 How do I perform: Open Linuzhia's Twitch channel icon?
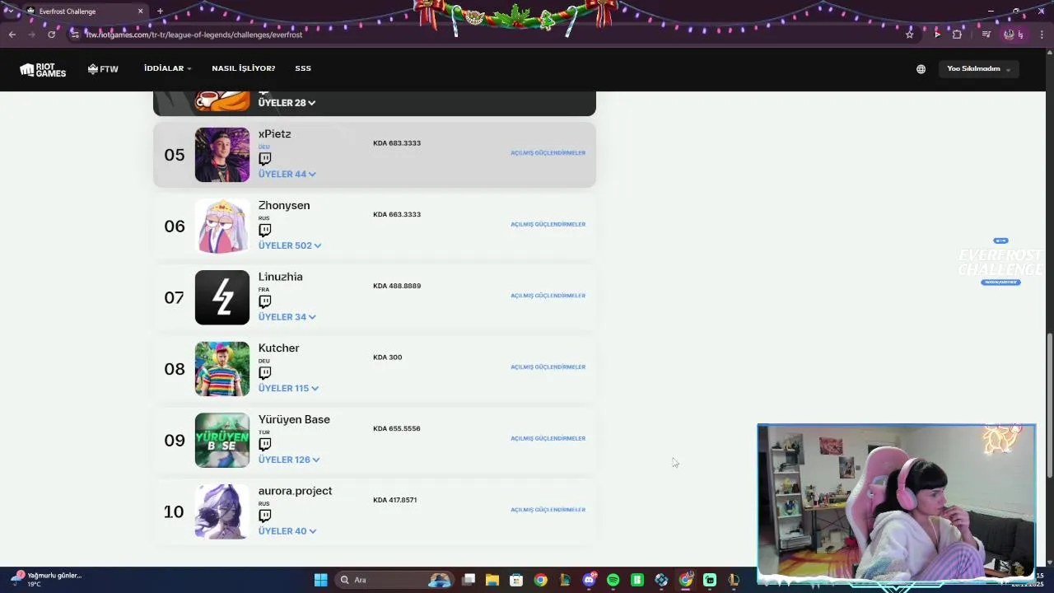pyautogui.click(x=264, y=301)
